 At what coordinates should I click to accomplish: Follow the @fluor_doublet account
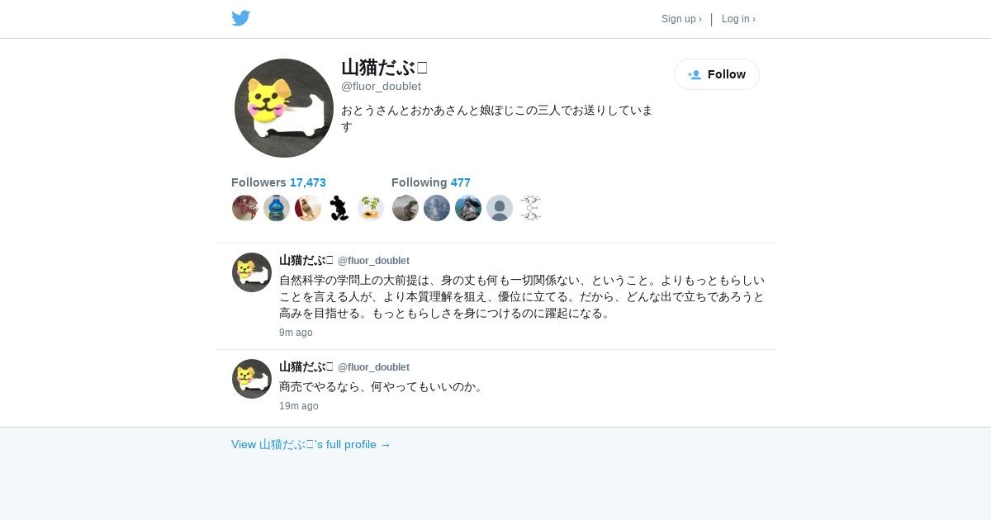[x=717, y=74]
